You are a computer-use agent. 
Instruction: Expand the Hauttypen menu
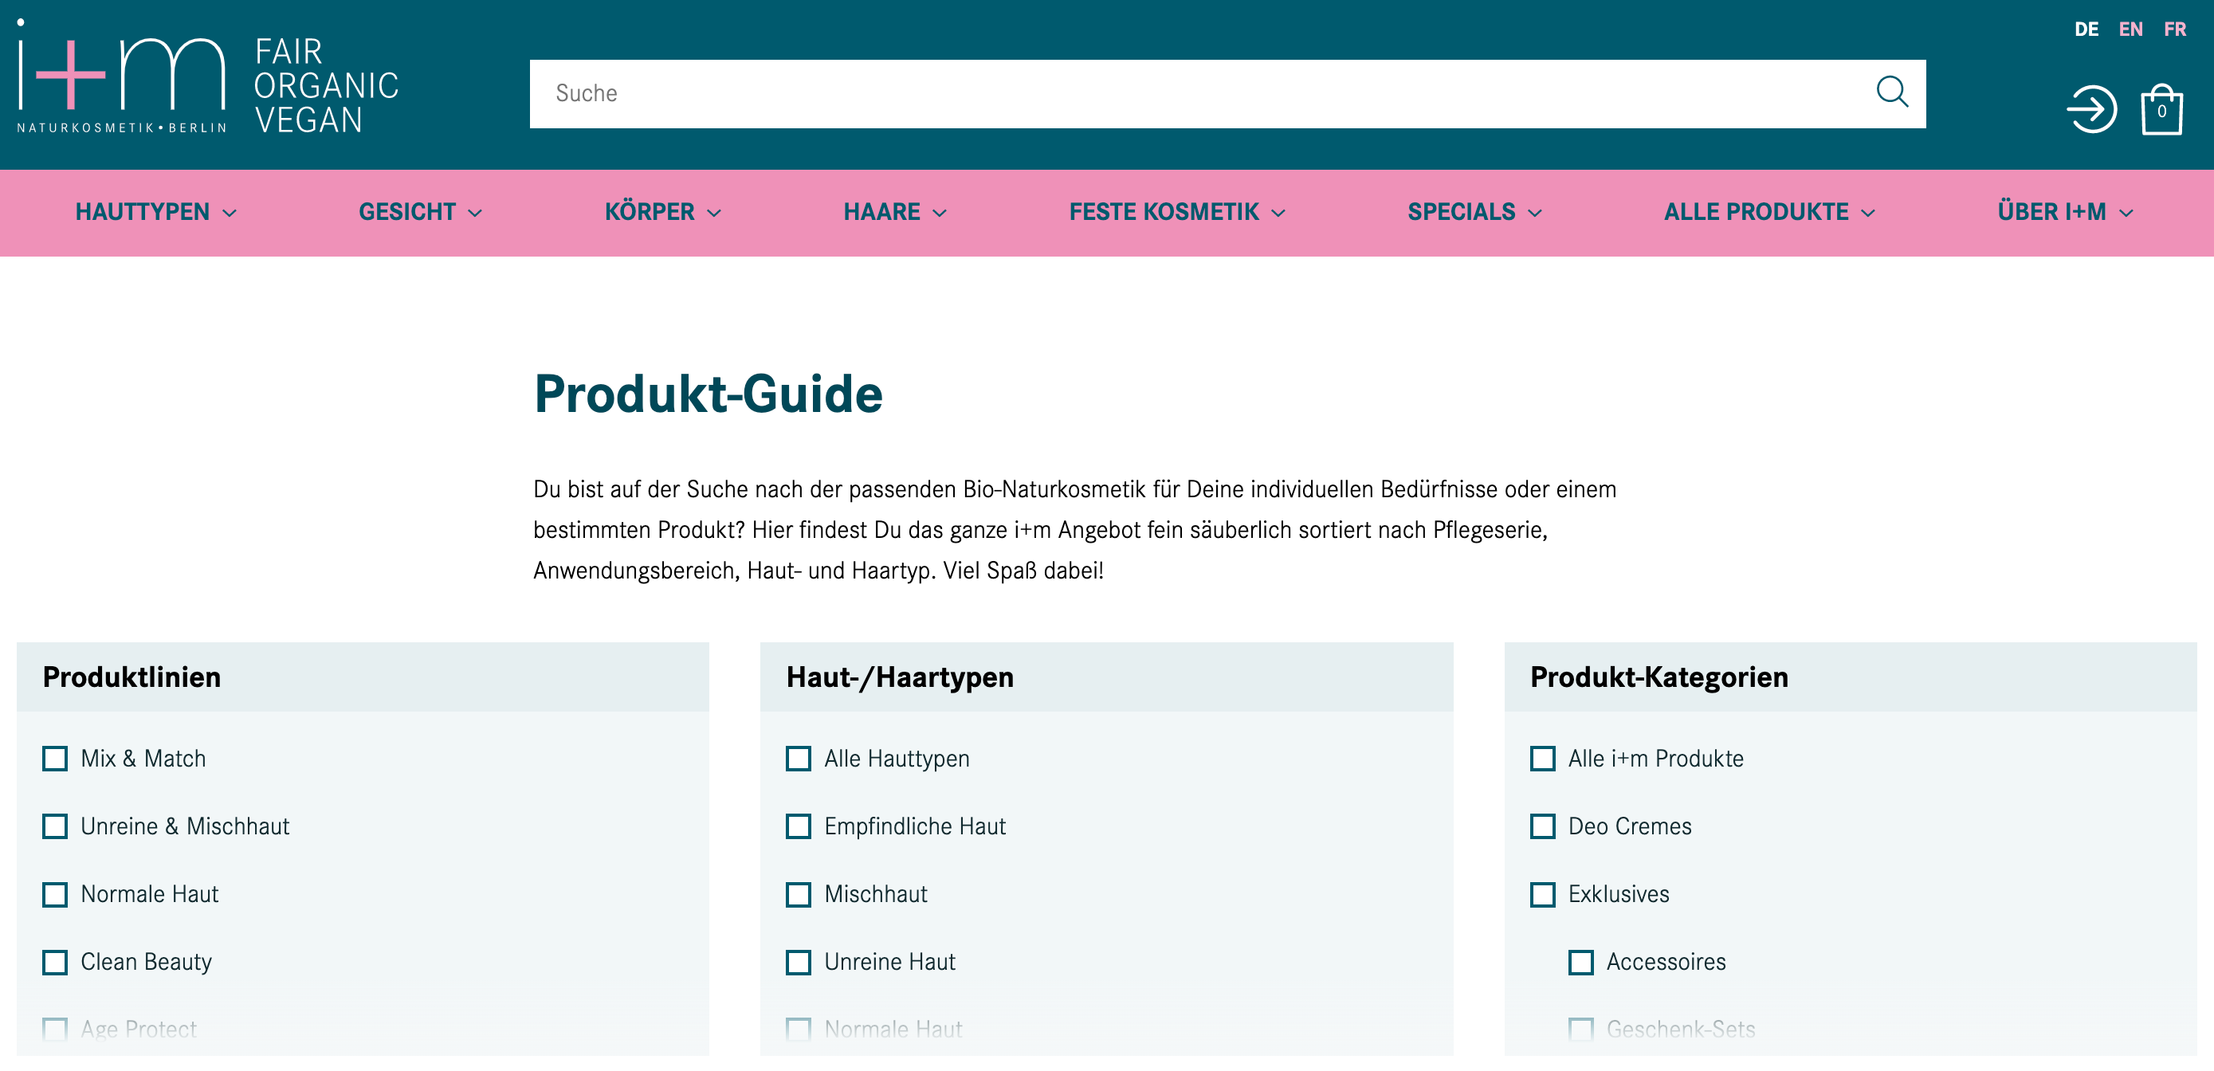pyautogui.click(x=156, y=212)
